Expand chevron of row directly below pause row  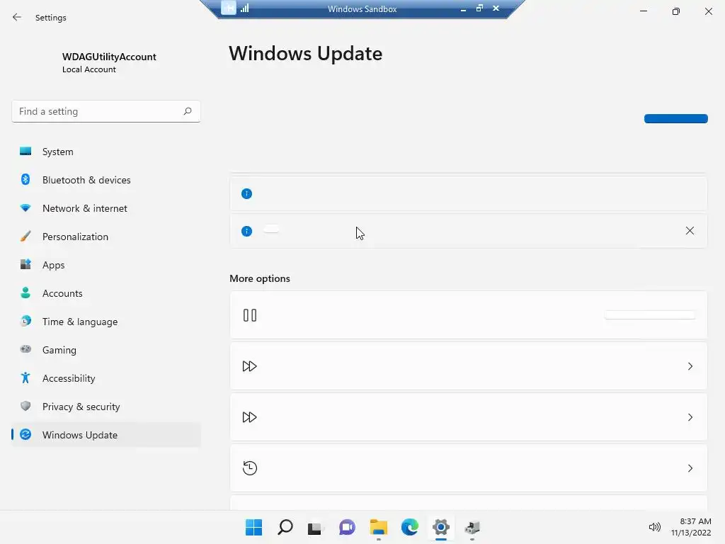pos(690,366)
